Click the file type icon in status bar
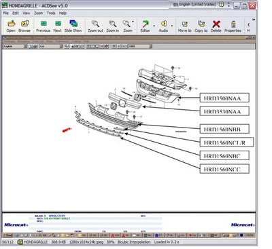 [x=20, y=242]
